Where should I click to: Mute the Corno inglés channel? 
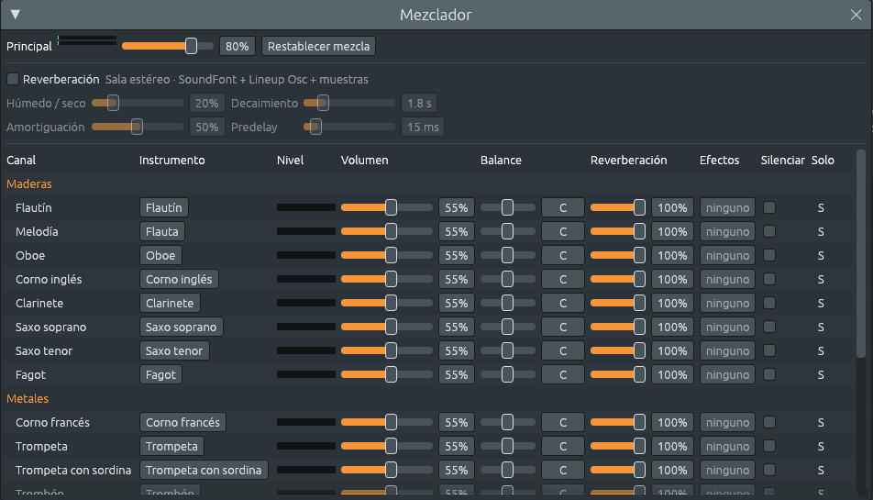[768, 280]
